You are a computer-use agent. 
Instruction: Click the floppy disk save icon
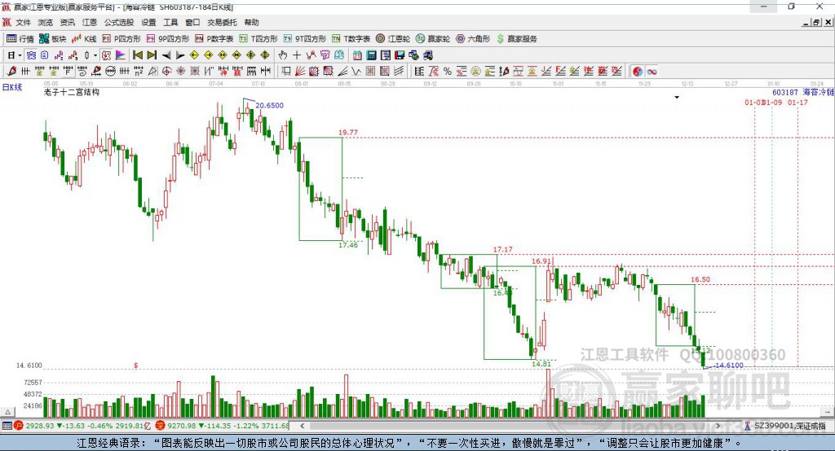pos(400,55)
